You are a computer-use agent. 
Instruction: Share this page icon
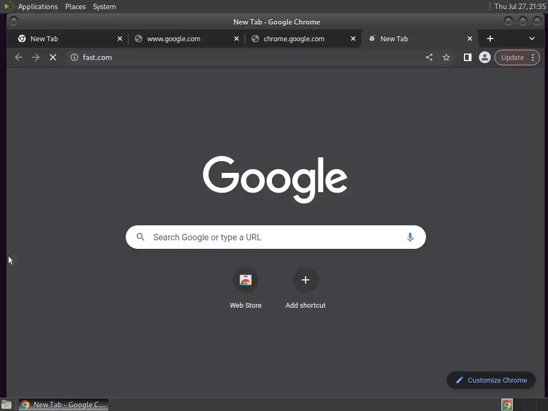click(429, 57)
